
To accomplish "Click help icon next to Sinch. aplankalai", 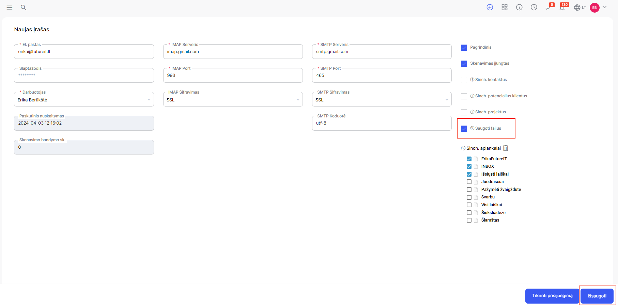I will (x=463, y=148).
